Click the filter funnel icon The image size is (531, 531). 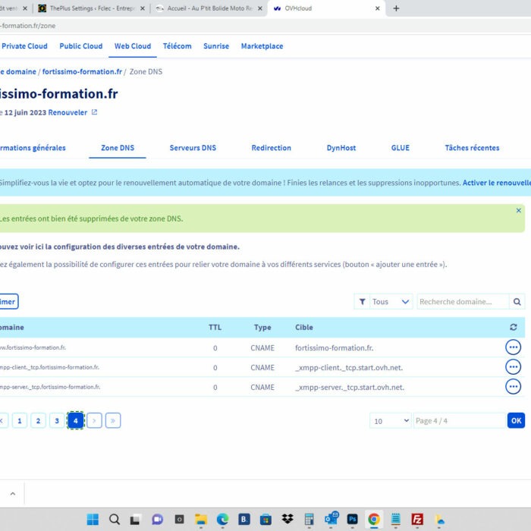pos(362,301)
